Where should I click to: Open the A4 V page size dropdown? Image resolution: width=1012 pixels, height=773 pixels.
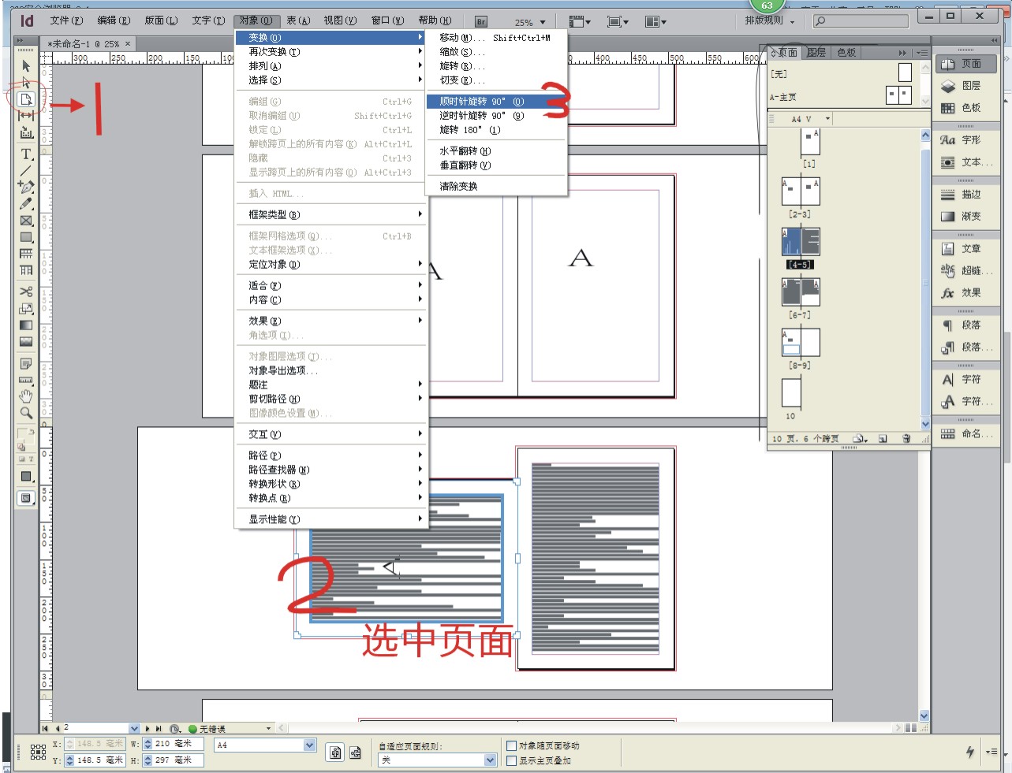(827, 119)
